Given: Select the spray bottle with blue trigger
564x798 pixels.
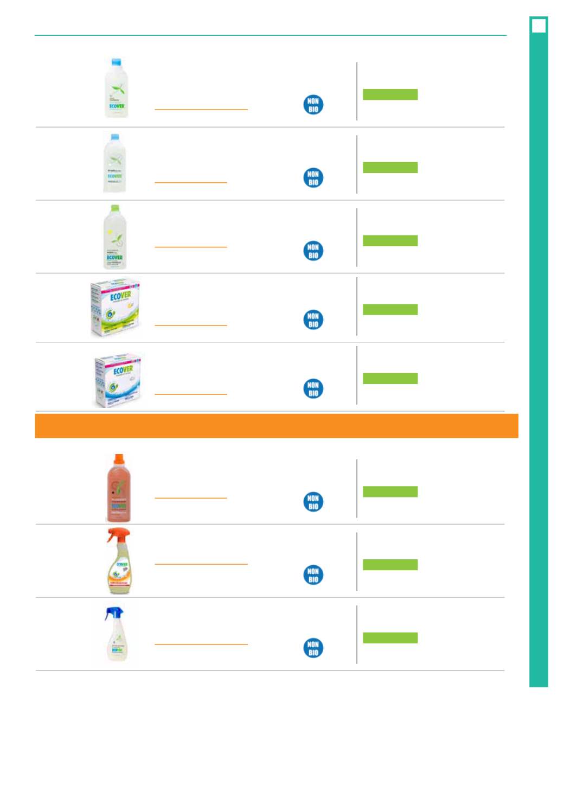Looking at the screenshot, I should [x=116, y=634].
